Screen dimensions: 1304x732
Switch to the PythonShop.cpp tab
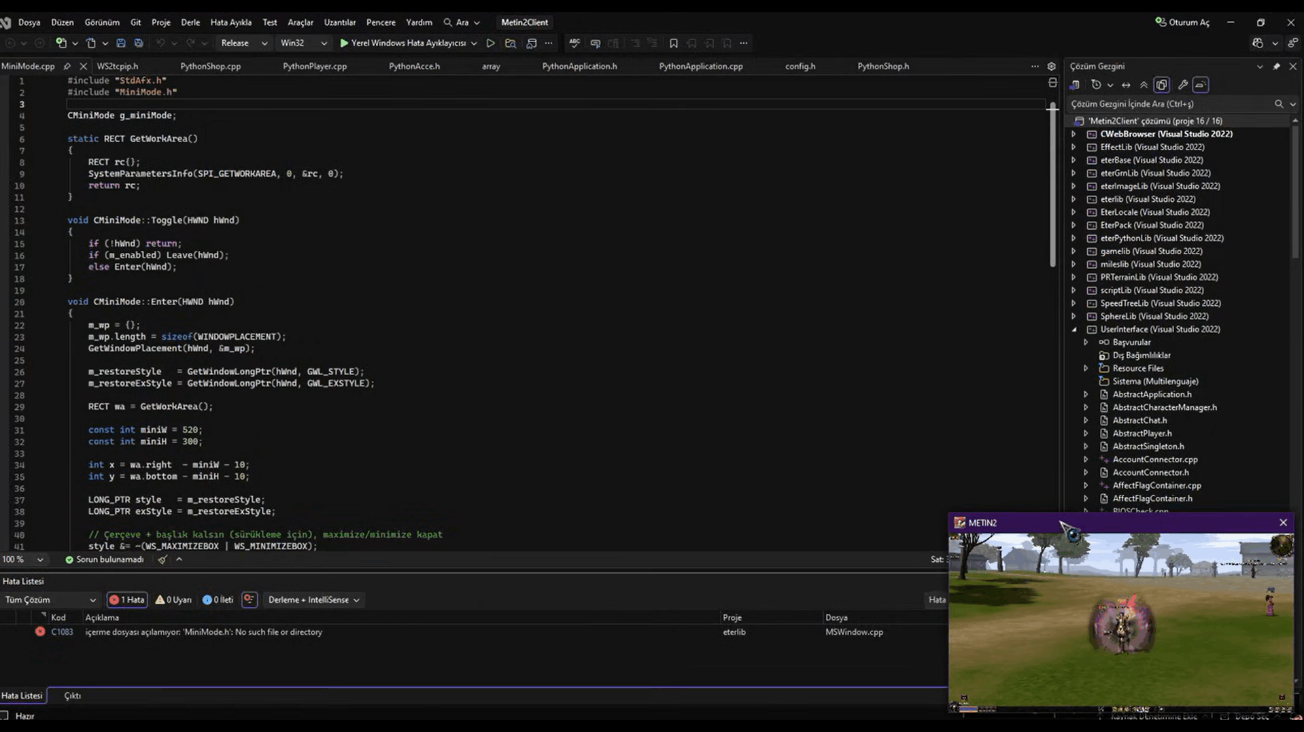coord(210,67)
